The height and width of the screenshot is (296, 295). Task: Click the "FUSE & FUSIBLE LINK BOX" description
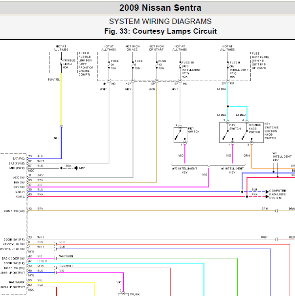pos(86,64)
